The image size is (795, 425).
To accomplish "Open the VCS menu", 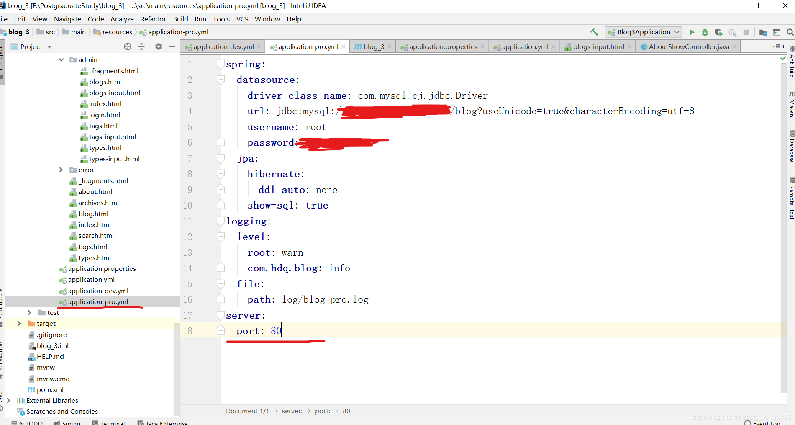I will (x=242, y=19).
